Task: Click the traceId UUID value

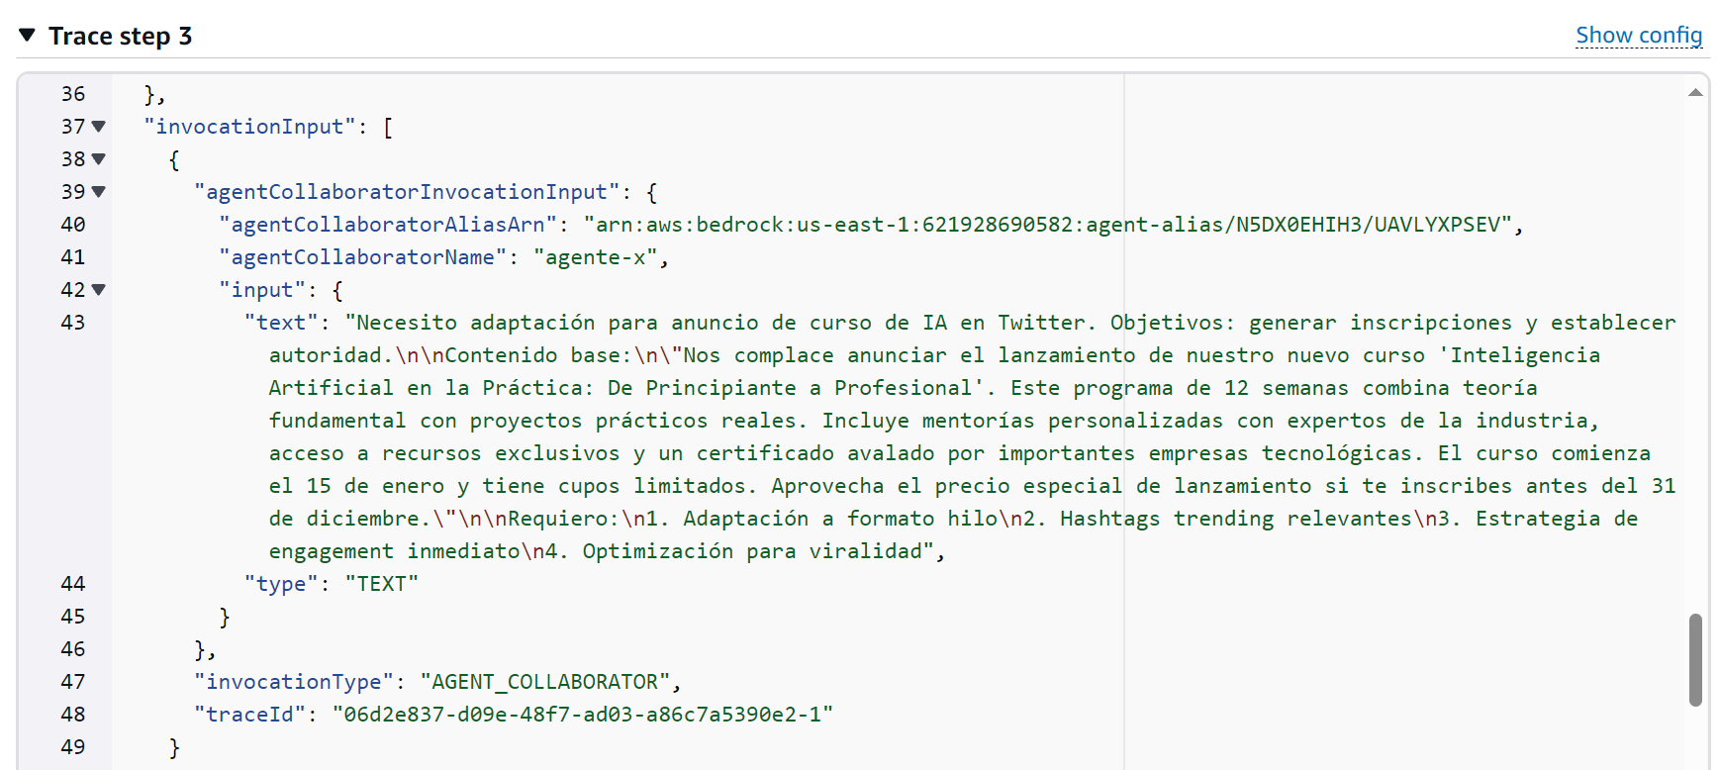Action: coord(582,715)
